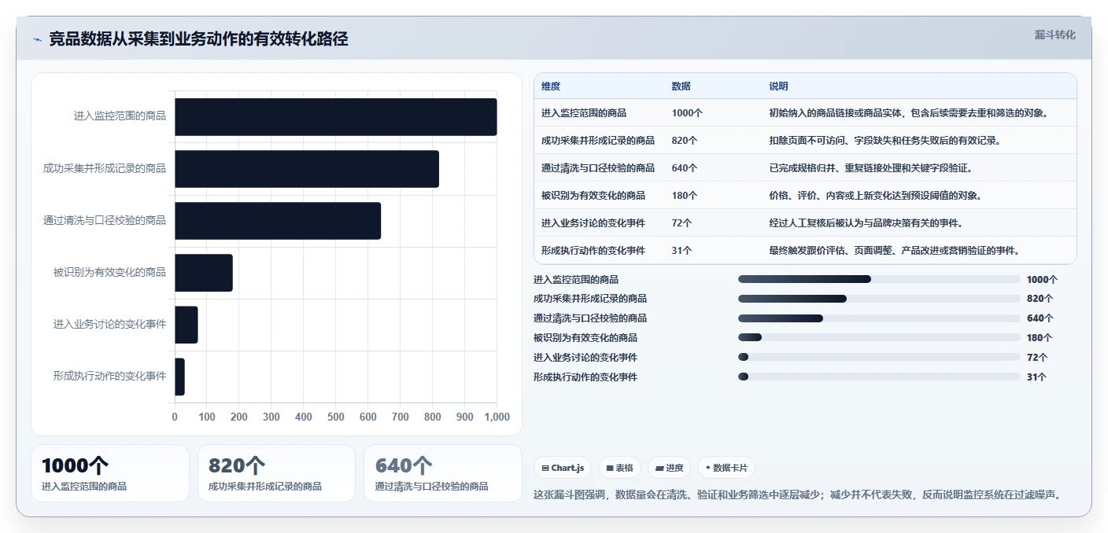Click the chart bar for 被识别为有效变化的商品
This screenshot has height=533, width=1108.
click(204, 272)
